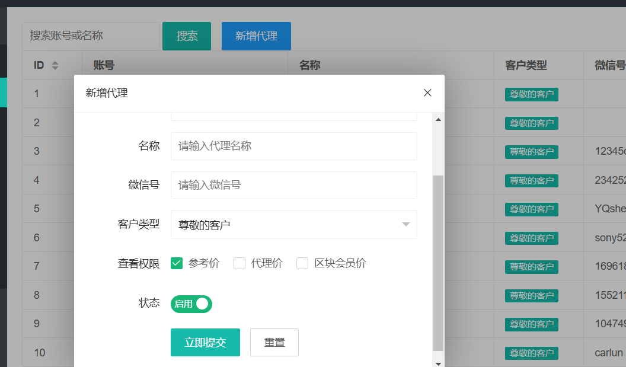Click the 搜索 button
The image size is (626, 367).
pyautogui.click(x=187, y=36)
